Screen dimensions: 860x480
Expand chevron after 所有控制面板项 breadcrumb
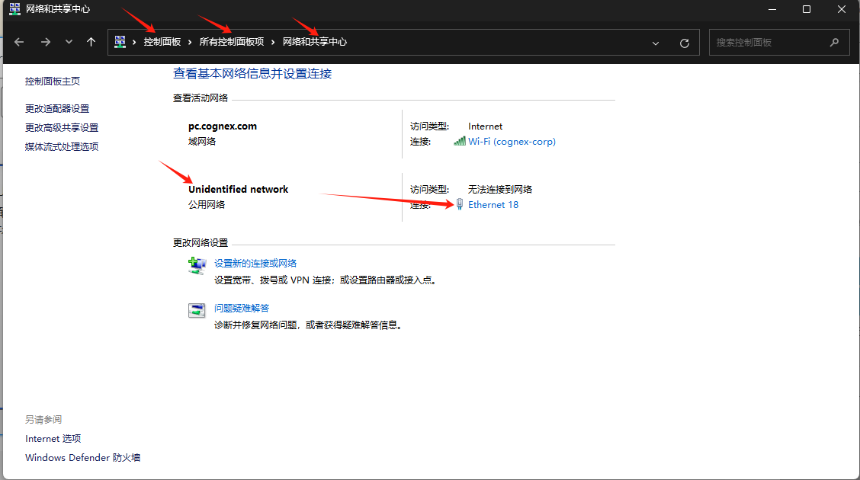273,42
